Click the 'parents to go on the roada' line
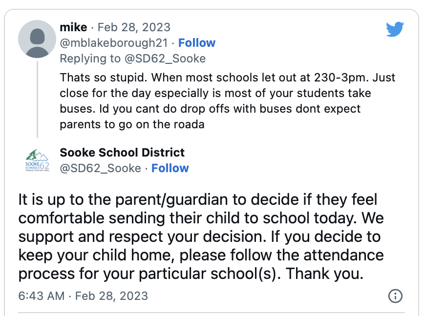 coord(132,125)
